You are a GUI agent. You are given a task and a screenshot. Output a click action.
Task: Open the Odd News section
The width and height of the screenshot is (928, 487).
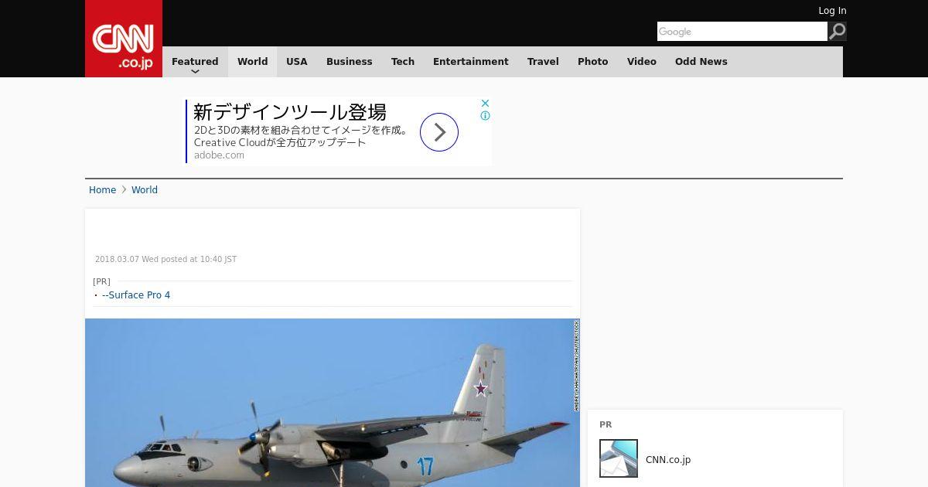(701, 62)
